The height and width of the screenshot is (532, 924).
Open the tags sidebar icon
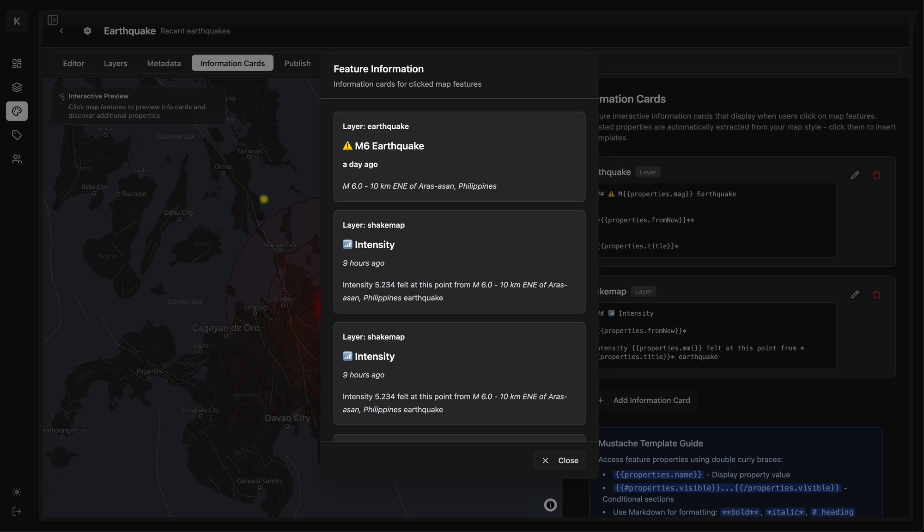(17, 135)
